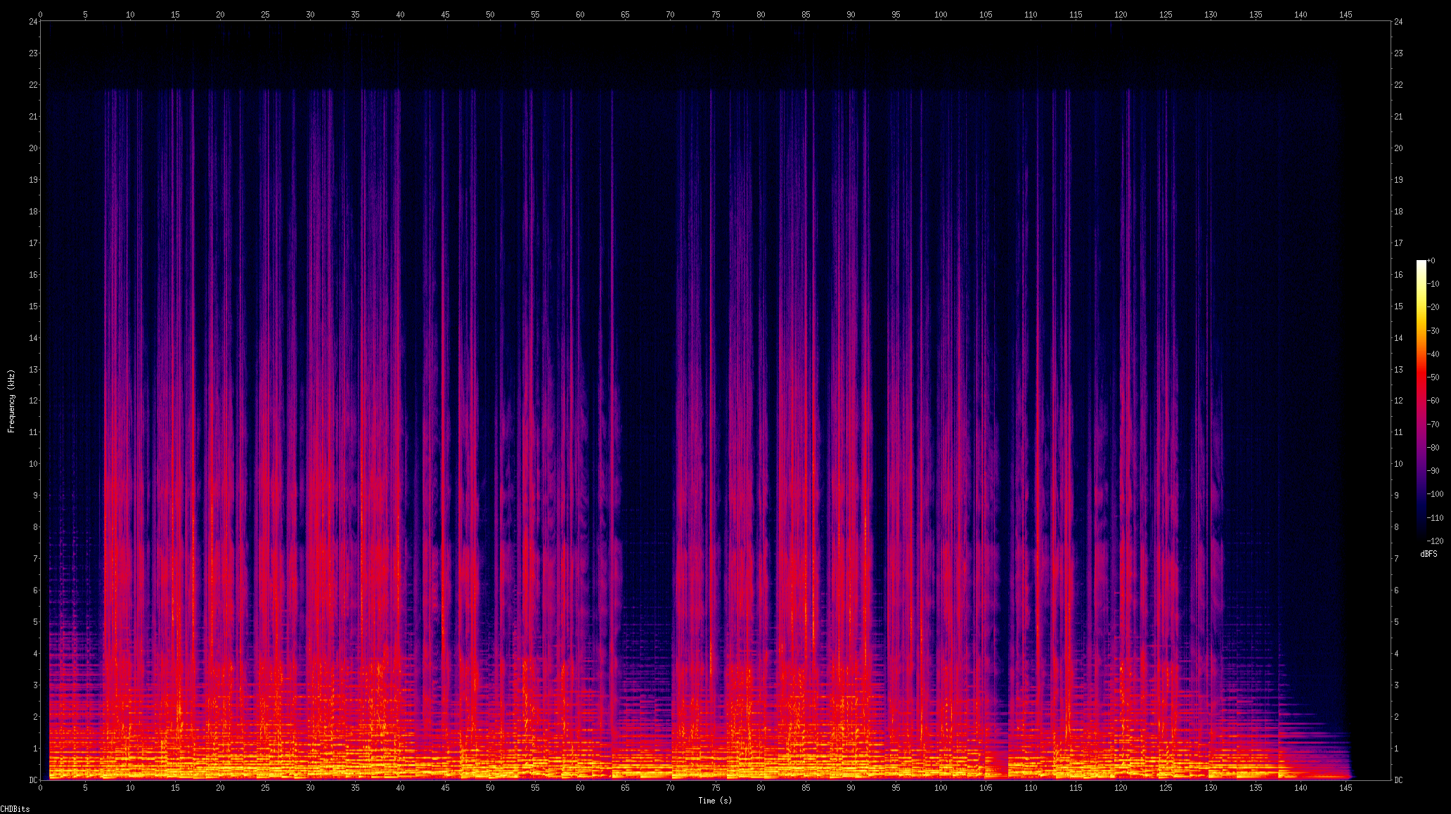Click the DC label on left axis
Image resolution: width=1451 pixels, height=814 pixels.
click(x=33, y=780)
